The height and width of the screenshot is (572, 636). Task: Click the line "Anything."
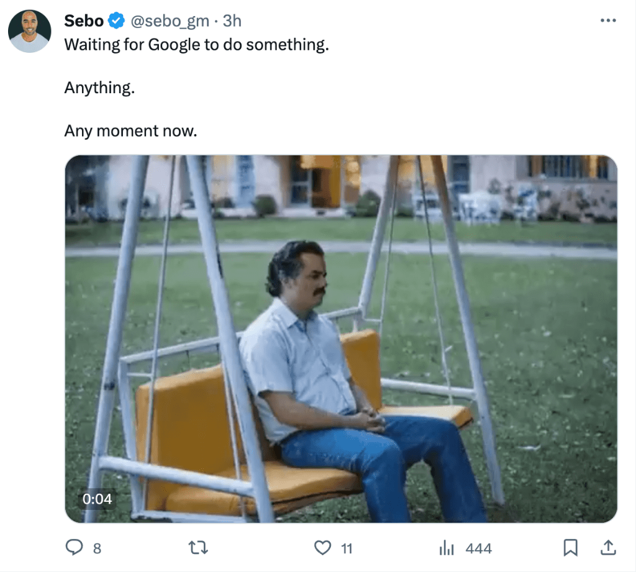click(99, 88)
